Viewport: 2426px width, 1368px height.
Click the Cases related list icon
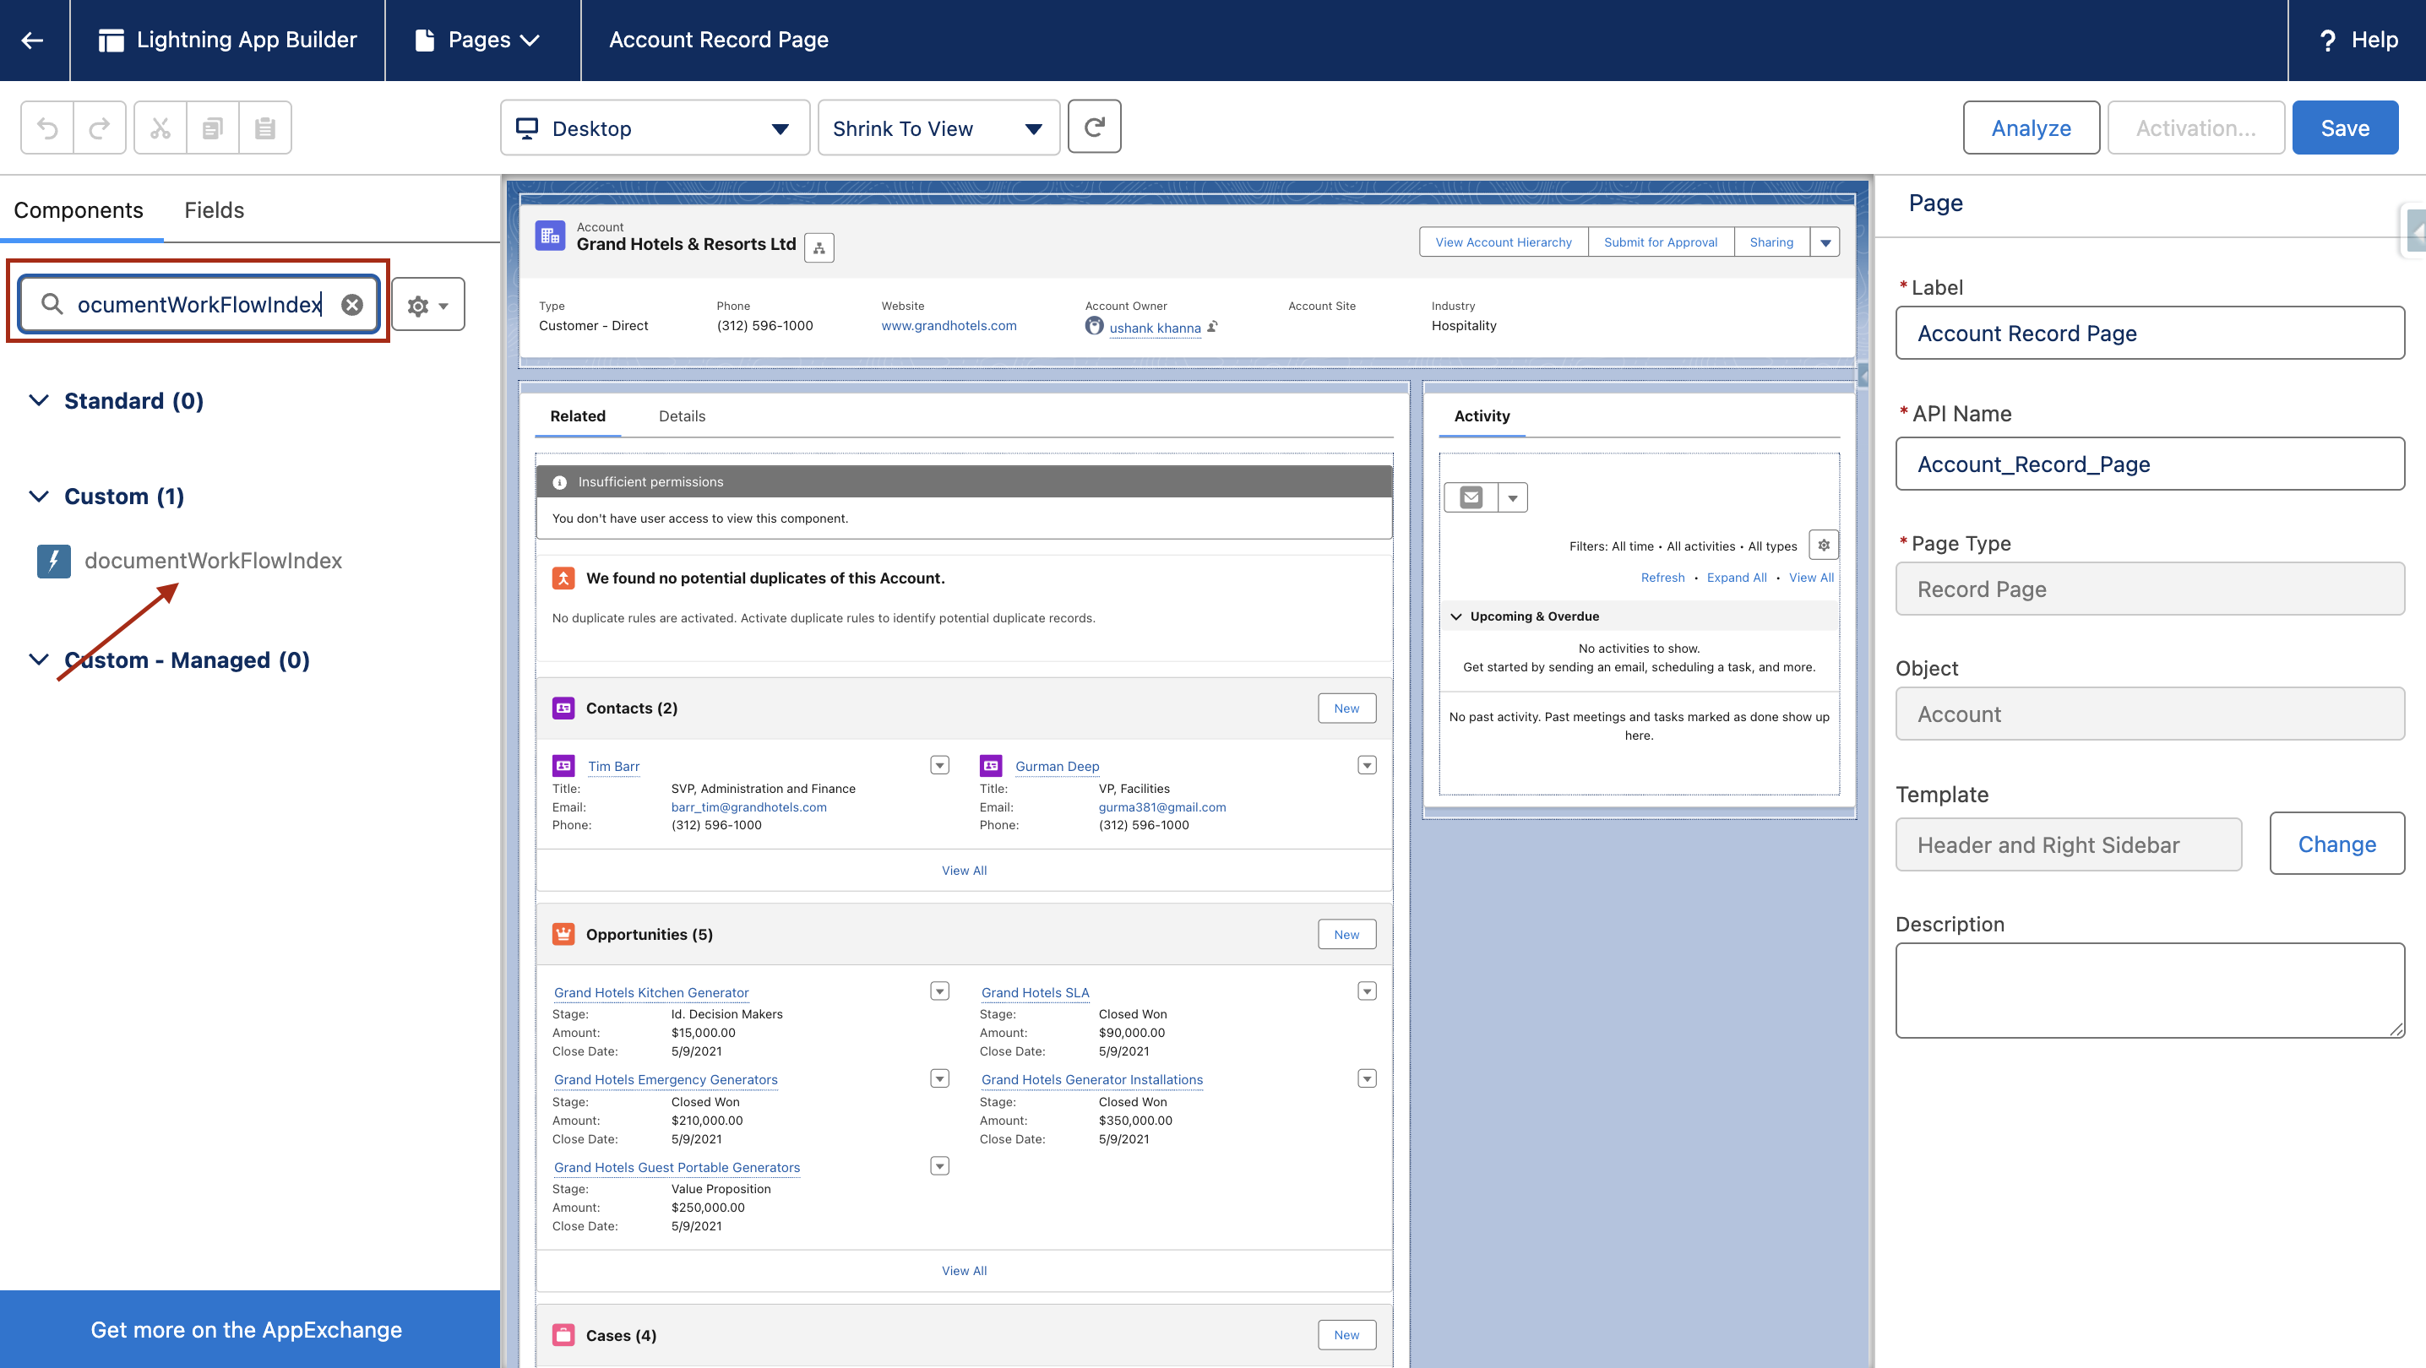(563, 1335)
